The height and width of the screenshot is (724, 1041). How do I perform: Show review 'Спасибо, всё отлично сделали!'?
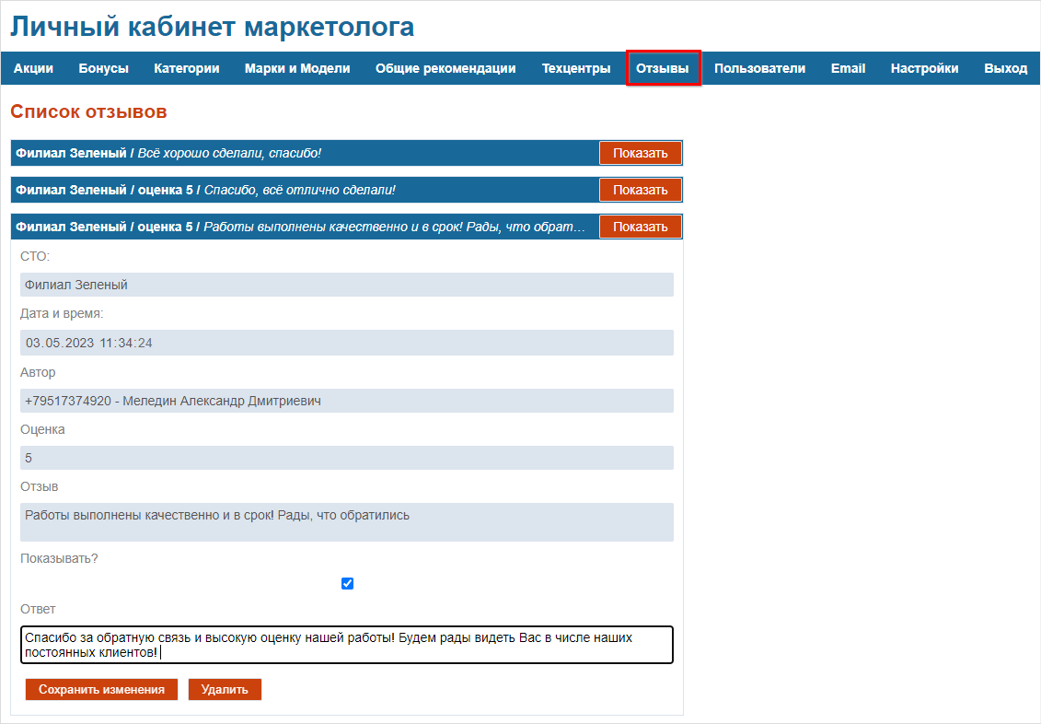(640, 190)
